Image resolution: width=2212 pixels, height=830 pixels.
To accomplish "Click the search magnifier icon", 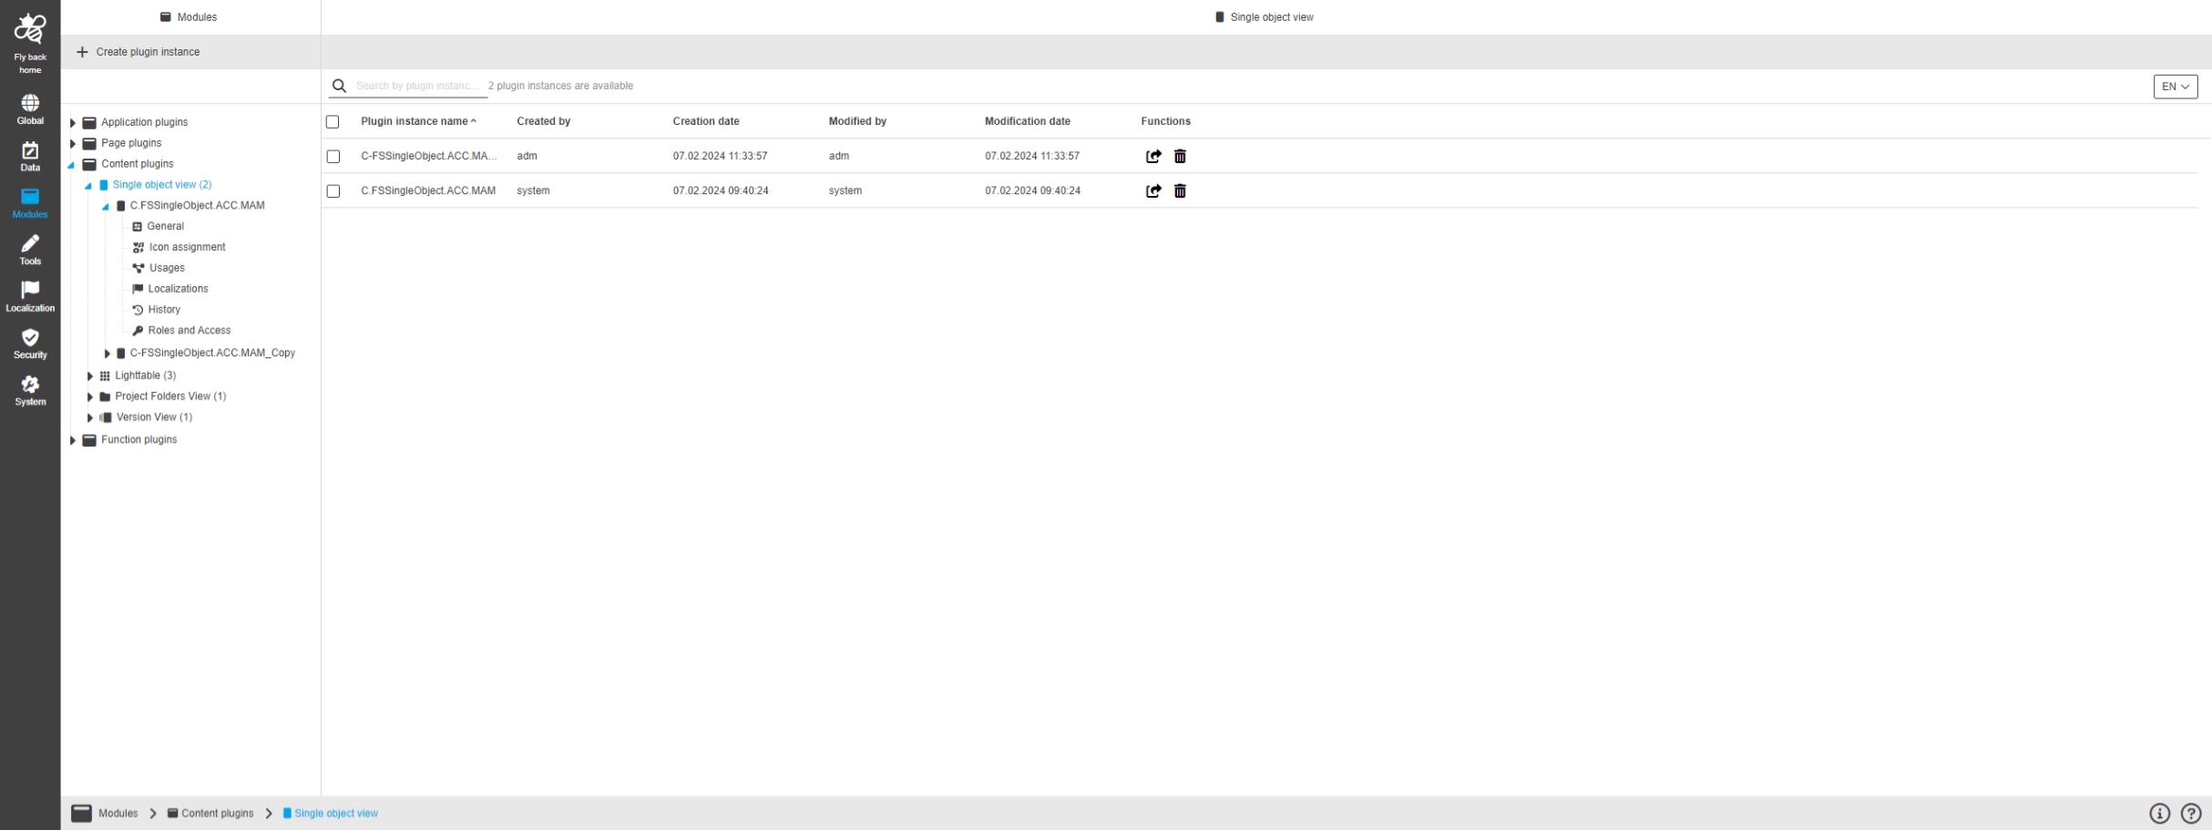I will click(339, 86).
